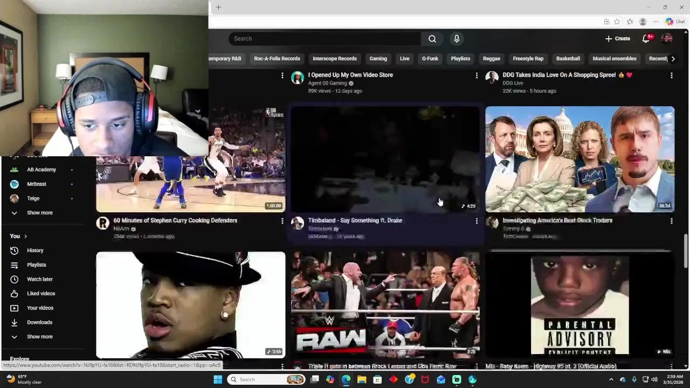Open options menu for Stephen Curry video
The image size is (690, 388).
tap(282, 221)
